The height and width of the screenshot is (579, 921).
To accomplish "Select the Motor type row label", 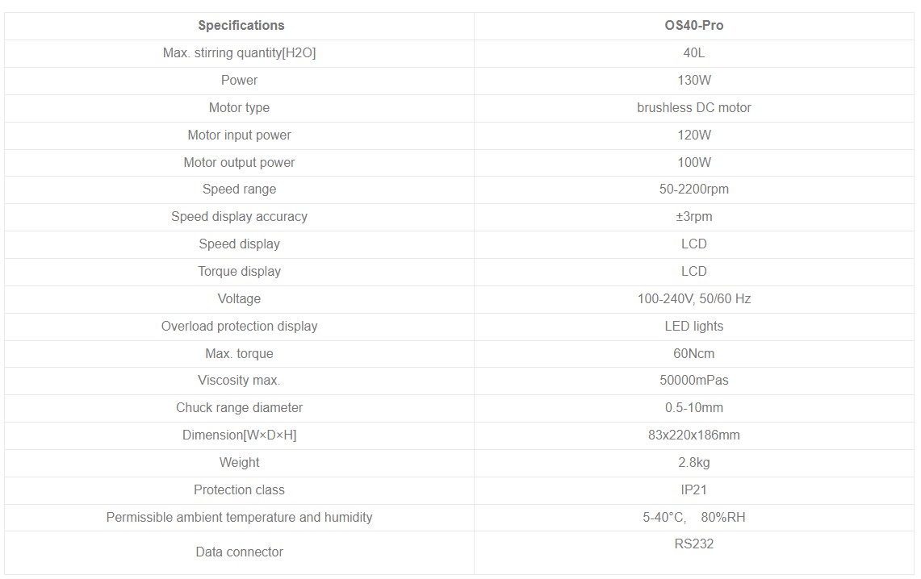I will click(239, 108).
